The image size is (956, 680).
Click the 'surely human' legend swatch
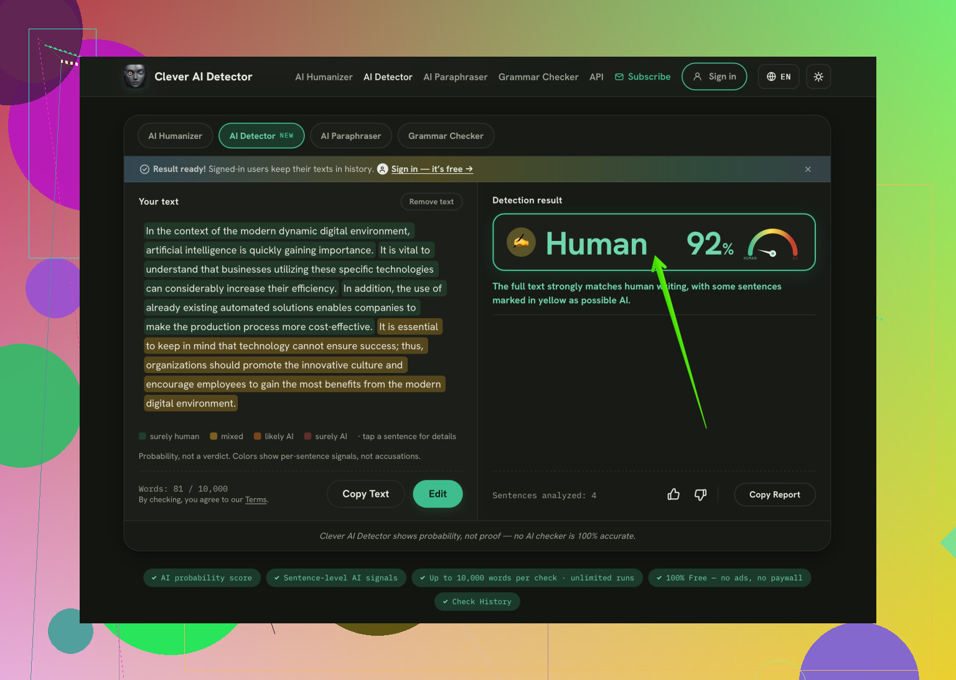(143, 436)
